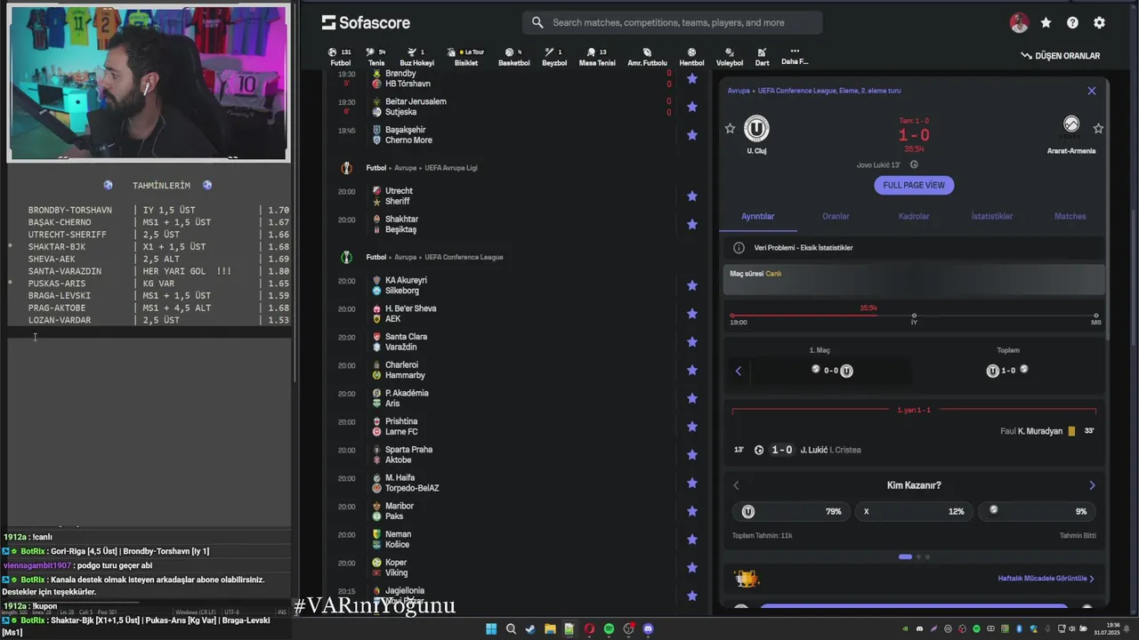
Task: Open the Windows Start button
Action: click(x=490, y=629)
